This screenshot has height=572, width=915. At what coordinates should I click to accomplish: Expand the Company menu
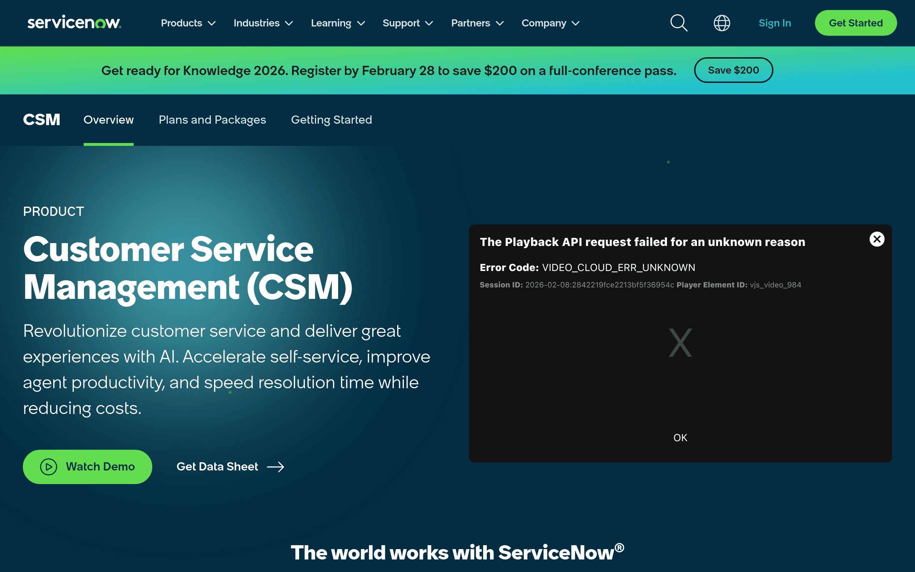pyautogui.click(x=550, y=23)
